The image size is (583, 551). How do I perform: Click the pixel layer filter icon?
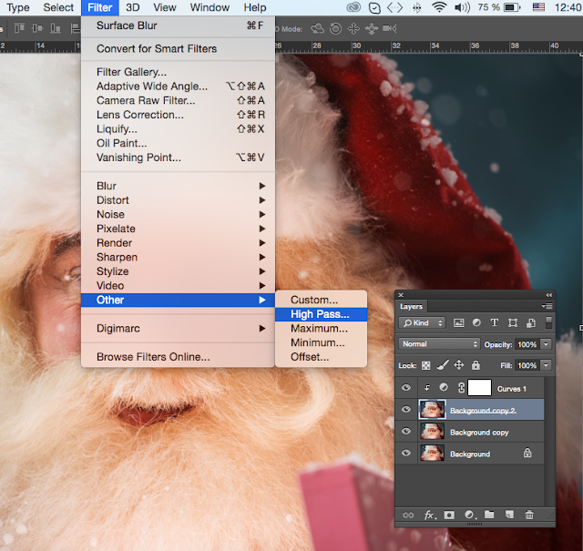pyautogui.click(x=458, y=322)
